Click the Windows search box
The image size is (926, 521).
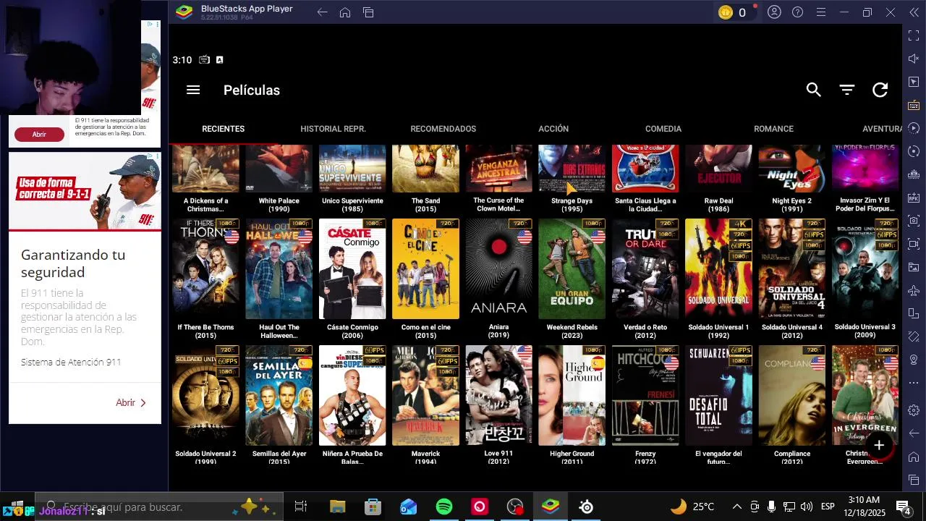coord(161,507)
